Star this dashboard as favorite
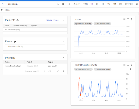Viewport: 139px width, 109px height. point(137,4)
